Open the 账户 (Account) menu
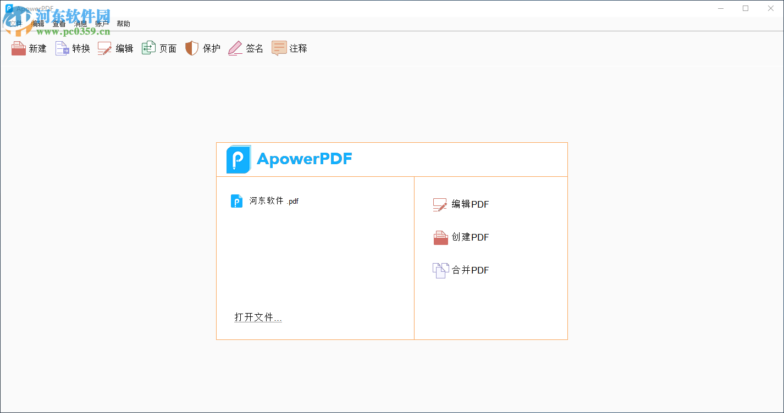 102,23
